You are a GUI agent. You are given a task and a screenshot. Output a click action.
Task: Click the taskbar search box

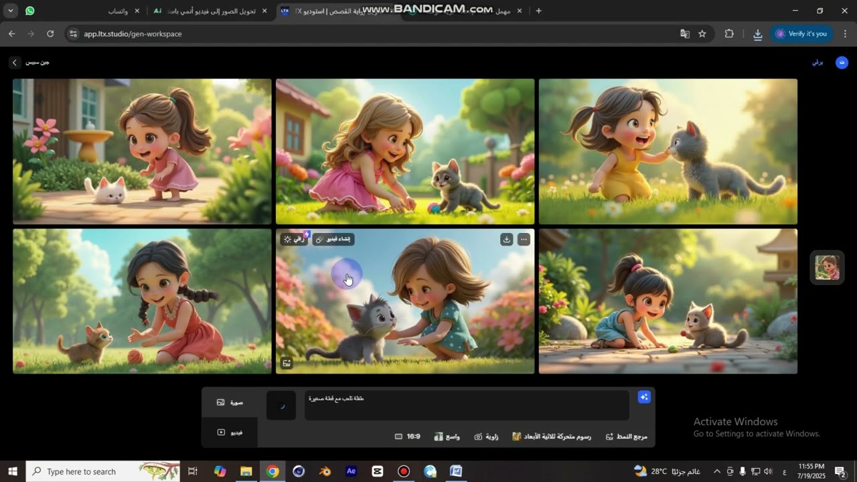(x=103, y=471)
